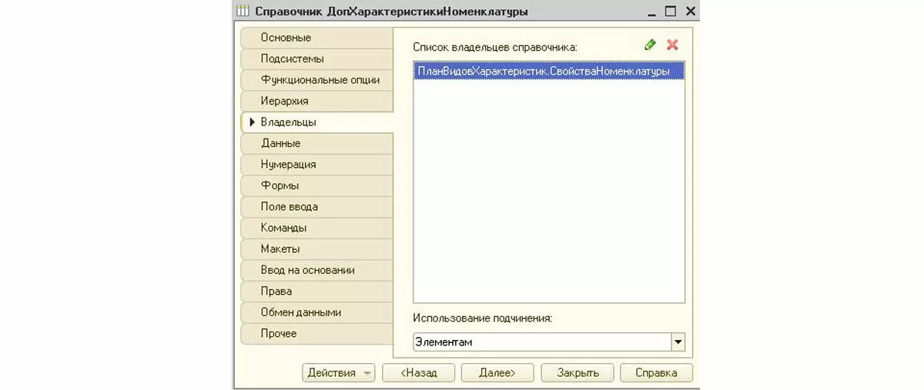Click the green pencil edit owners icon

coord(651,45)
